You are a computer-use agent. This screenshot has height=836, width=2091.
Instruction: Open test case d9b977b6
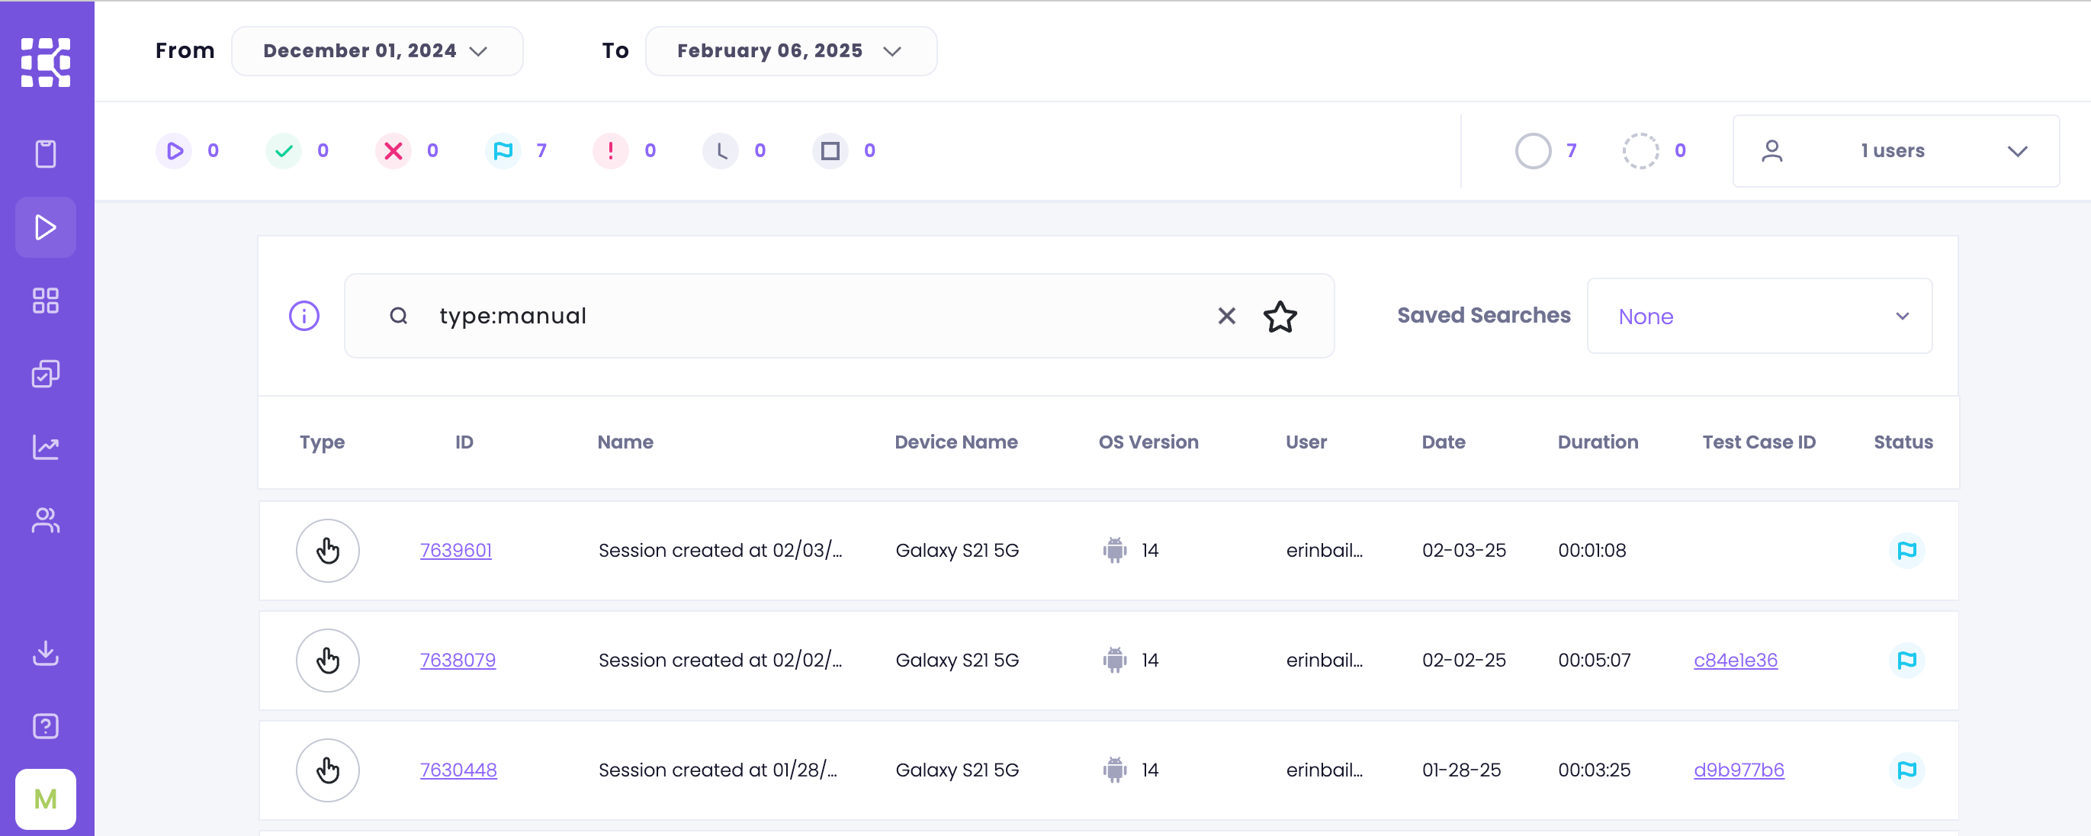1739,770
